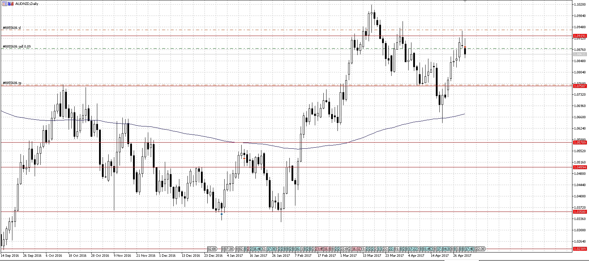Click the 7 Feb 2017 date label

[x=303, y=255]
